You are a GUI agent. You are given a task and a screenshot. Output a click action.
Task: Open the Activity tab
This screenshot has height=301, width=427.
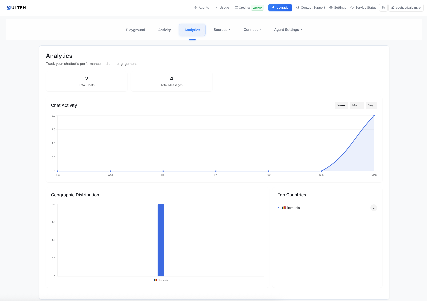164,30
